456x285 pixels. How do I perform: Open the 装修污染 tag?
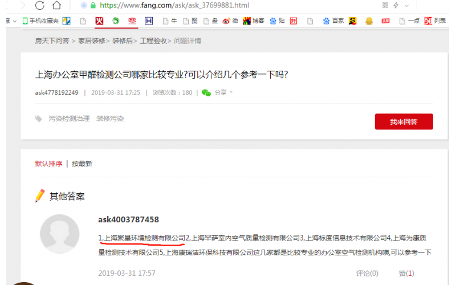pos(110,119)
